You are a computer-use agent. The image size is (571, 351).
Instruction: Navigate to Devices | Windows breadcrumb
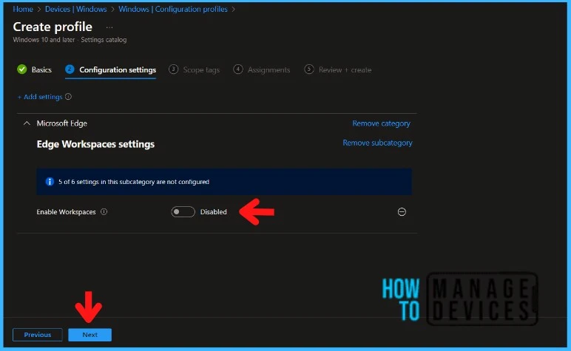click(75, 9)
